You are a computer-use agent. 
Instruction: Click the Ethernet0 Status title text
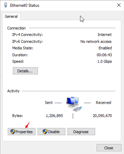pyautogui.click(x=25, y=5)
